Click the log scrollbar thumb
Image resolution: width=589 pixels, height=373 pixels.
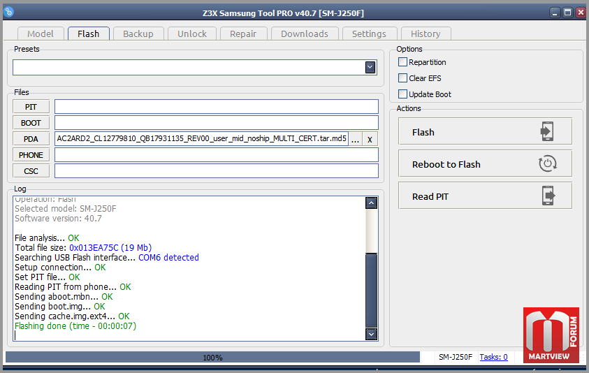371,291
